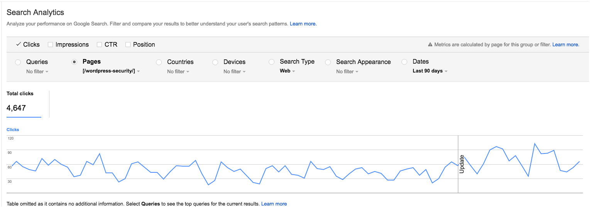The image size is (591, 209).
Task: Expand No filter dropdown under Queries
Action: point(37,71)
